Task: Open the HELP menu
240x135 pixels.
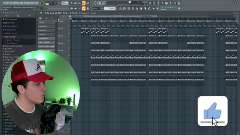Action: pyautogui.click(x=37, y=3)
